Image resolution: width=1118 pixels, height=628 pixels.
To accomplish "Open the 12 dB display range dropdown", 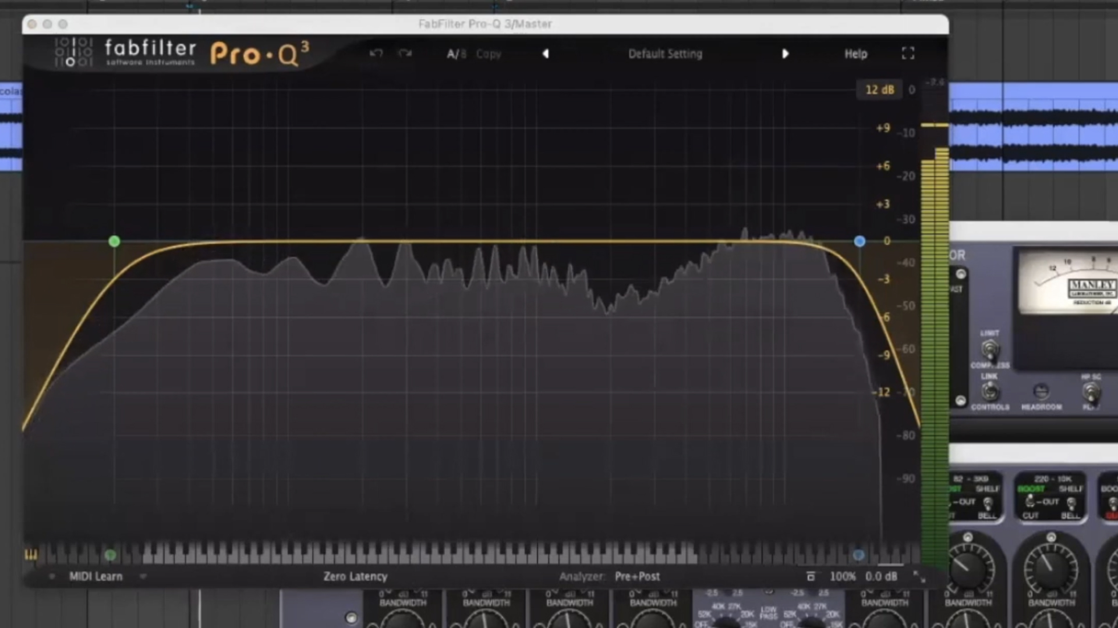I will click(x=879, y=90).
